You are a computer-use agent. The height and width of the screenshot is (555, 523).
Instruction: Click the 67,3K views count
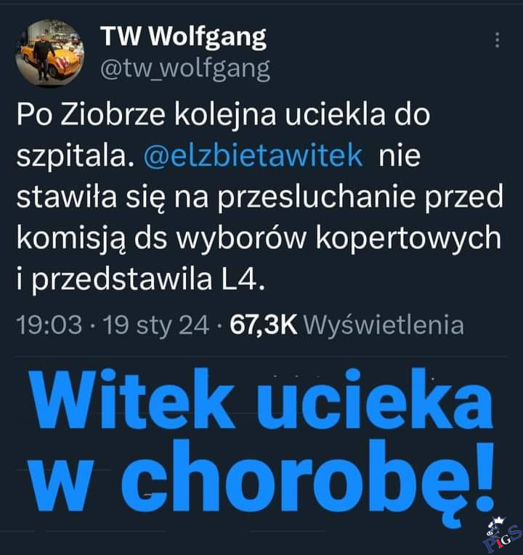tap(263, 325)
